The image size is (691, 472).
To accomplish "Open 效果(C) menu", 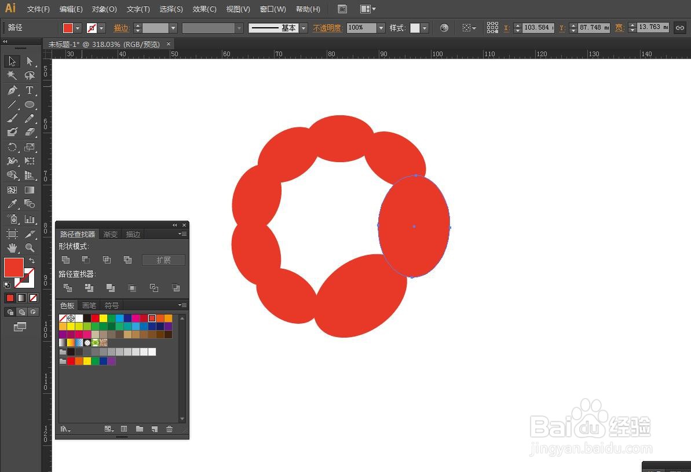I will [204, 9].
